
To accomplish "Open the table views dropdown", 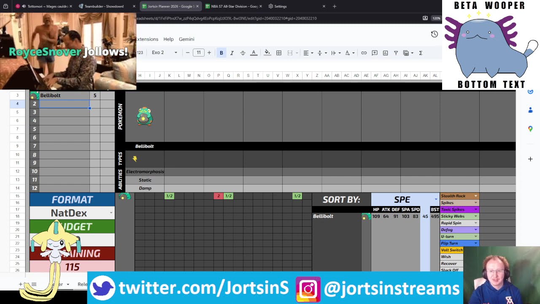I will (408, 53).
